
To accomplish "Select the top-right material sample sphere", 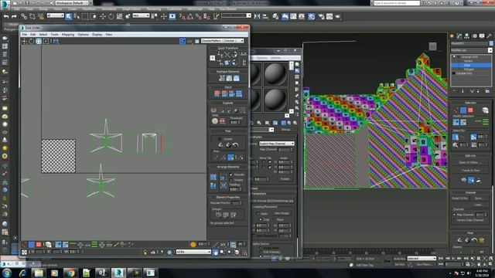I will [275, 74].
